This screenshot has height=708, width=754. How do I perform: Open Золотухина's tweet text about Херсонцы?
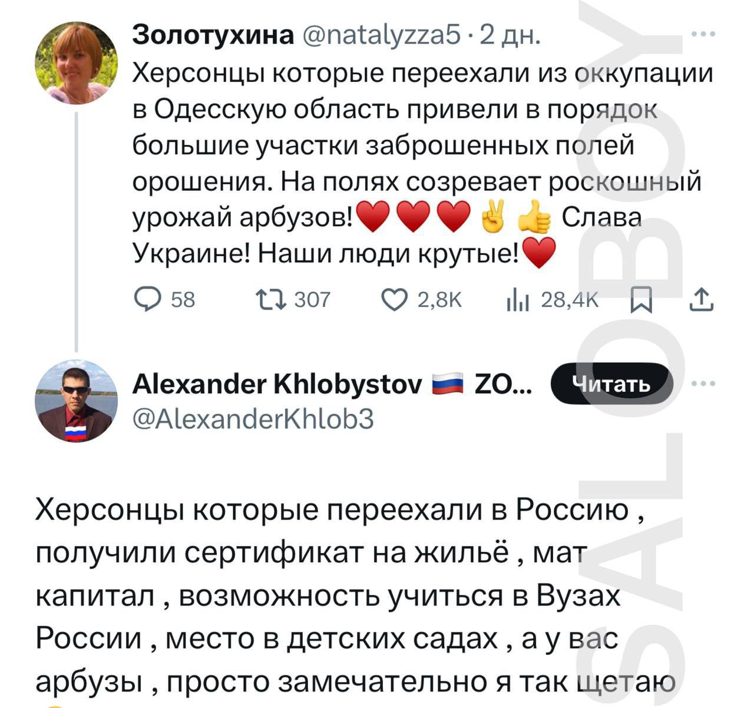tap(412, 147)
